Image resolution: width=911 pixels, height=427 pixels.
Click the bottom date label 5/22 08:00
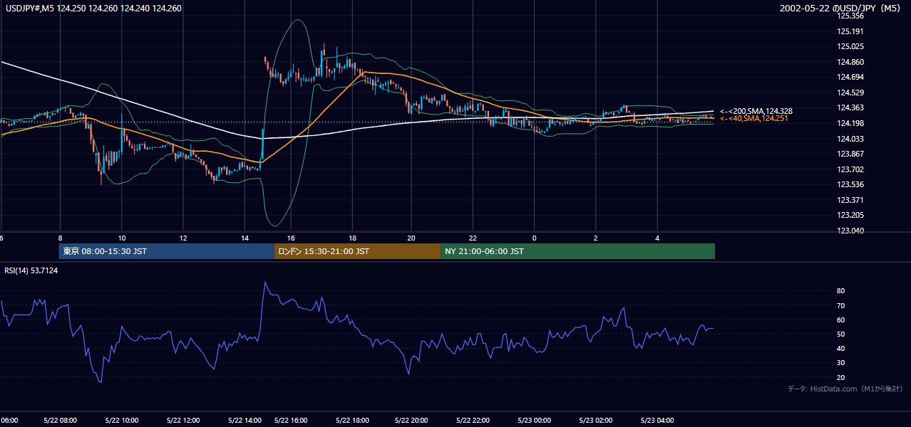[x=60, y=420]
